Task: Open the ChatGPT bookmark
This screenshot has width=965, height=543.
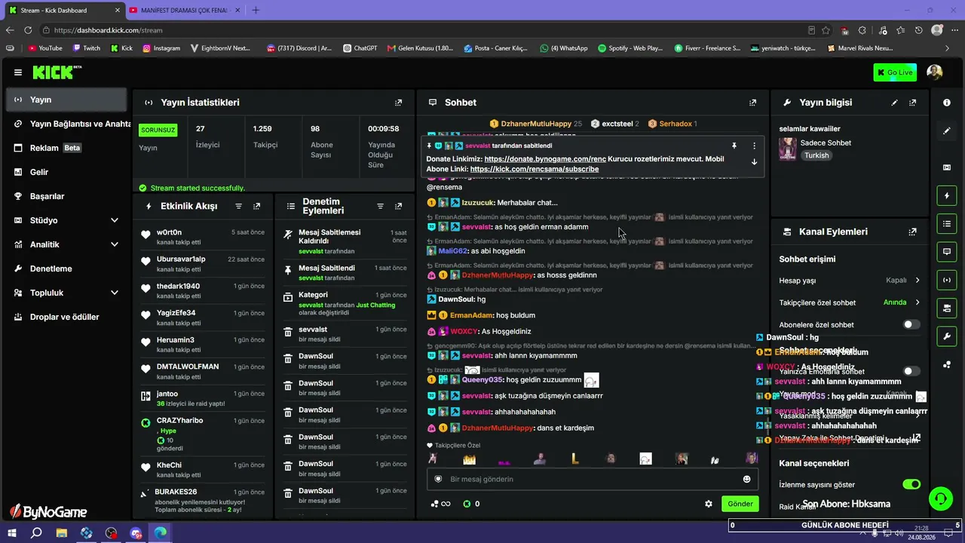Action: (360, 48)
